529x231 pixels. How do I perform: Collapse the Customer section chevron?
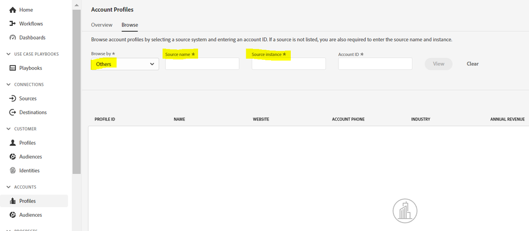click(8, 129)
